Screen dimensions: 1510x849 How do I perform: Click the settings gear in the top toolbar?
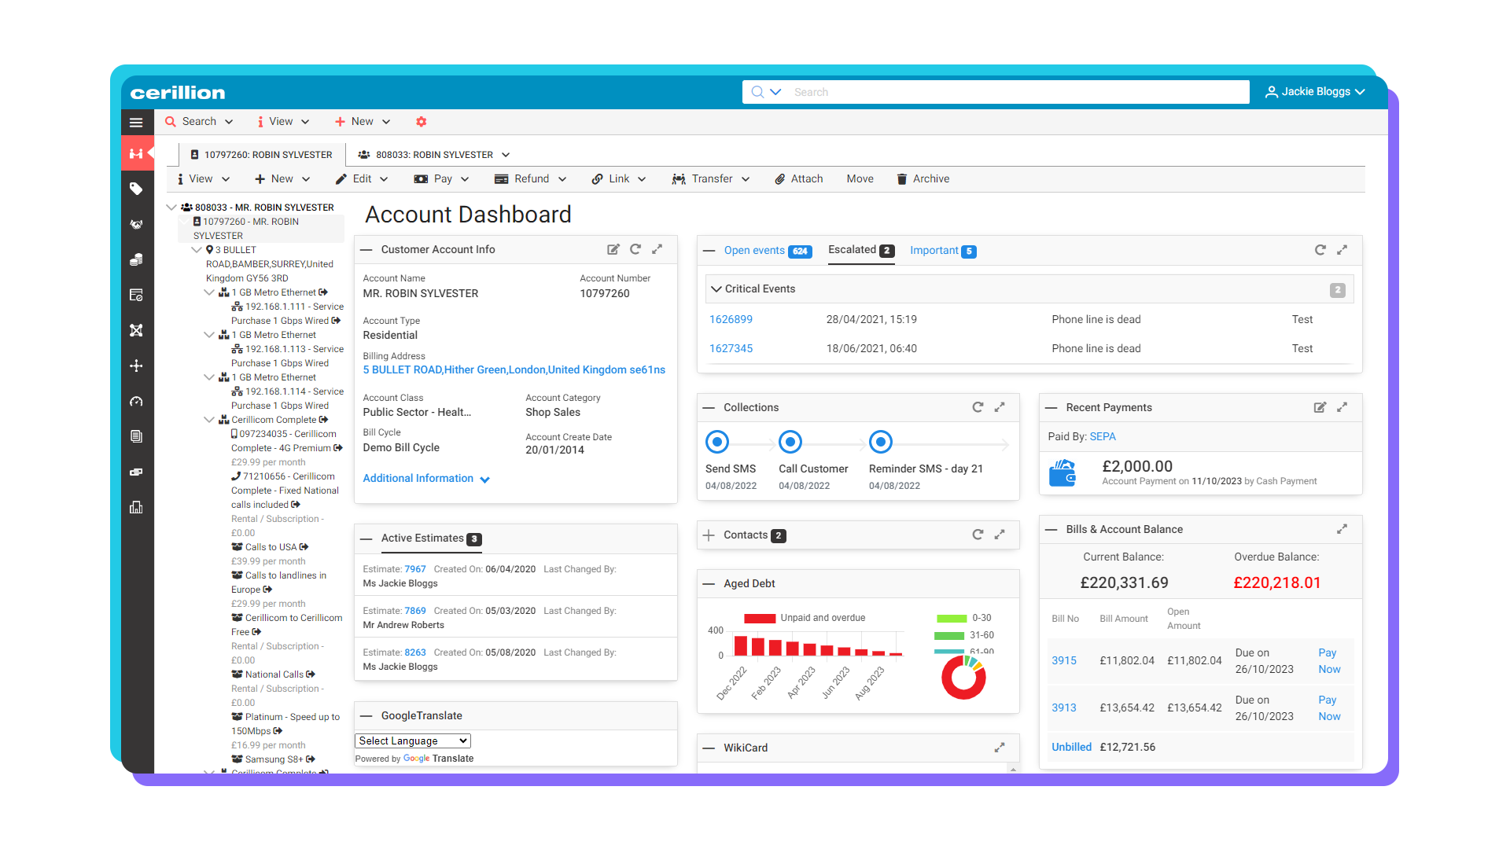(422, 121)
